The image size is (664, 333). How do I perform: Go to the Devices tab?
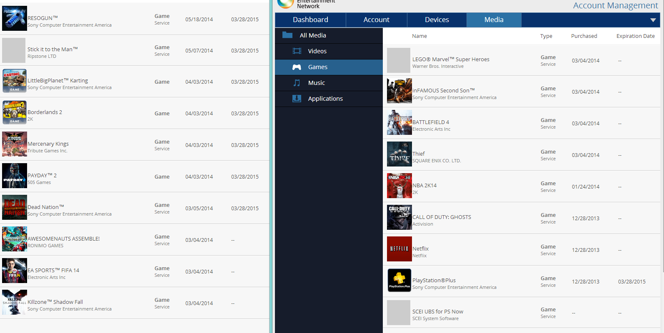[x=437, y=20]
